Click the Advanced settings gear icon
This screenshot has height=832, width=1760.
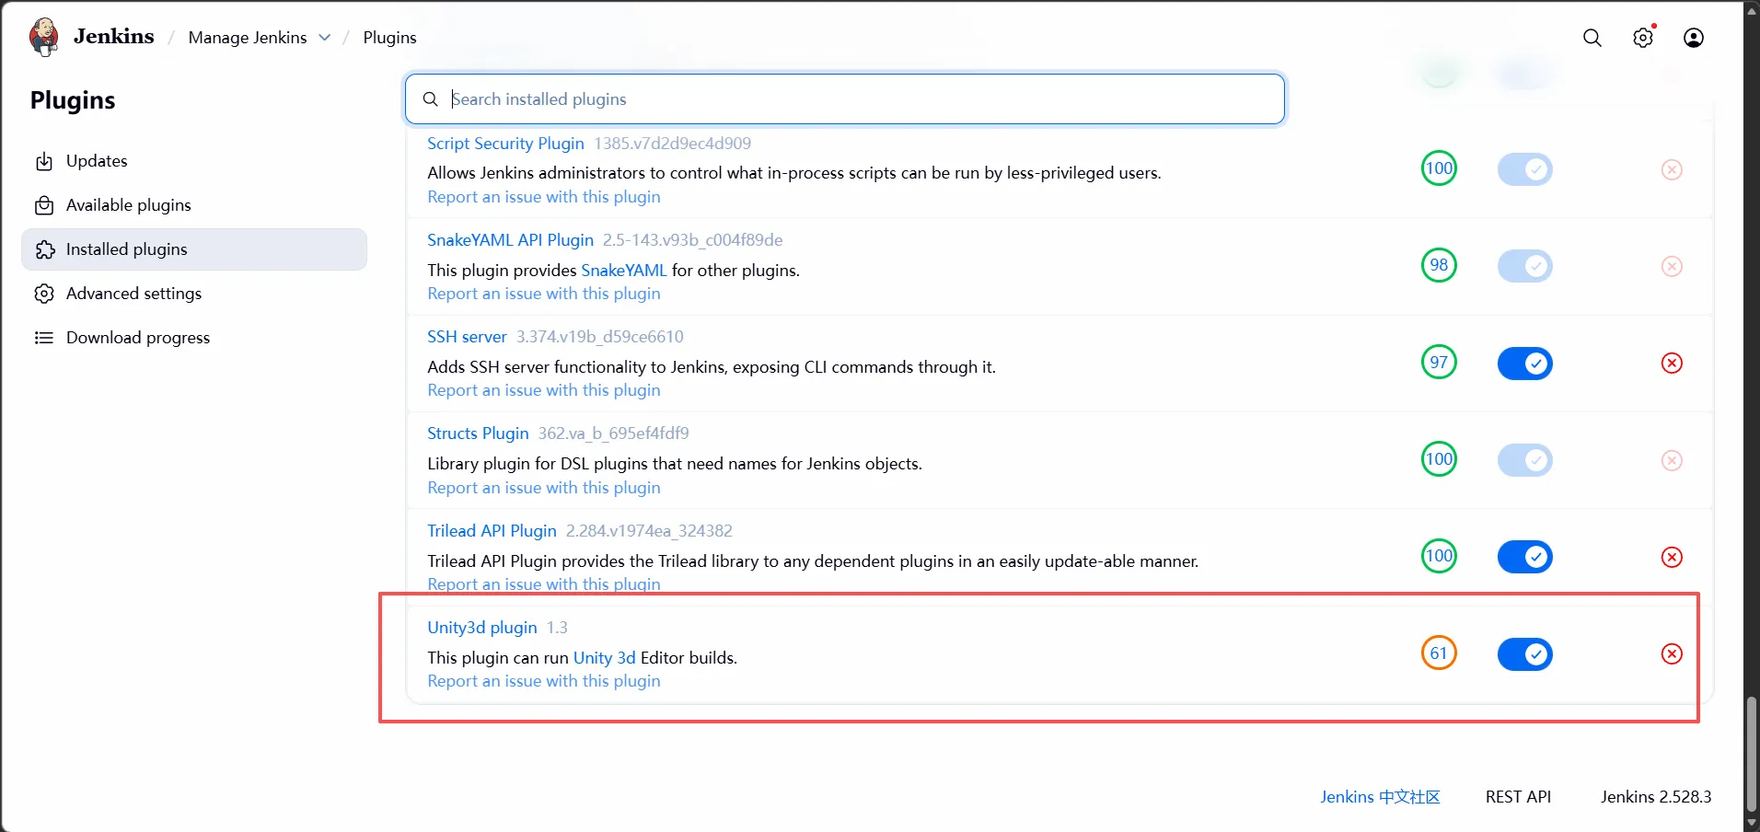coord(44,294)
